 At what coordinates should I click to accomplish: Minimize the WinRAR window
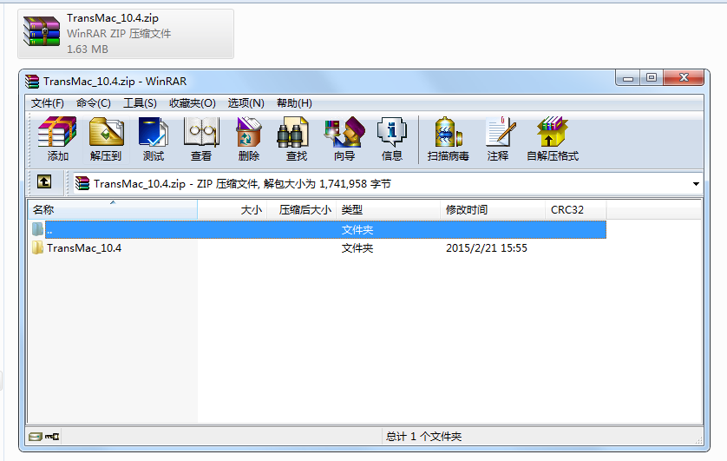click(x=628, y=78)
